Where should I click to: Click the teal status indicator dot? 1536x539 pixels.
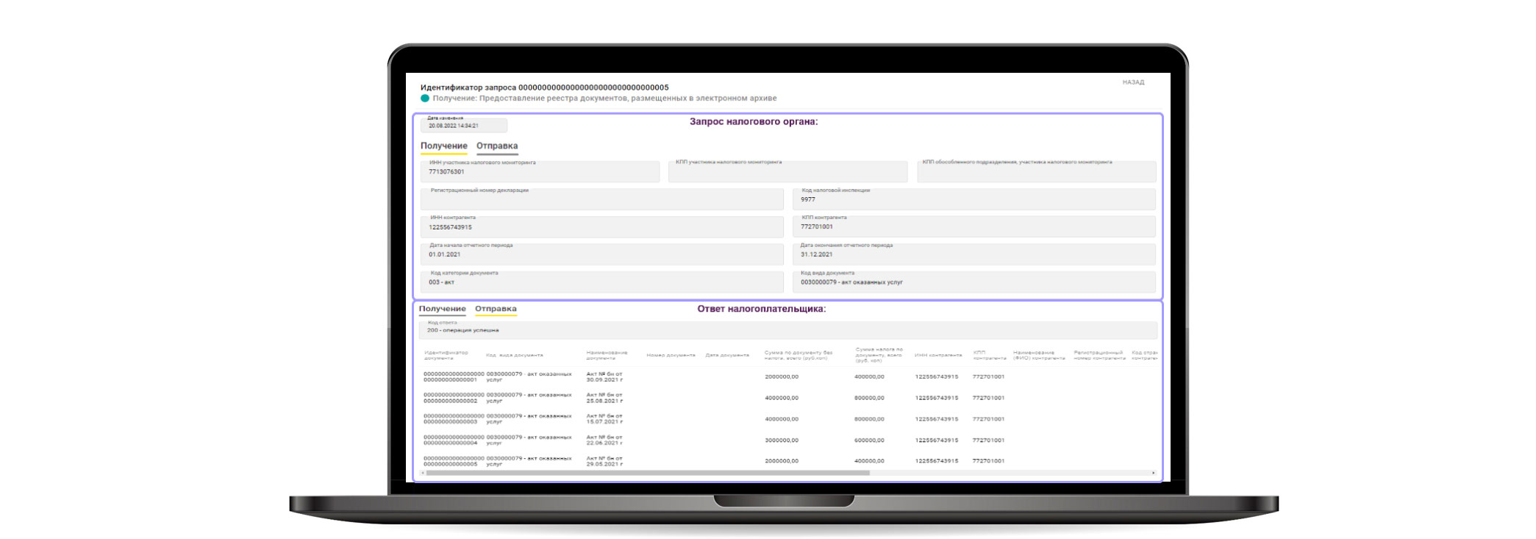click(425, 99)
